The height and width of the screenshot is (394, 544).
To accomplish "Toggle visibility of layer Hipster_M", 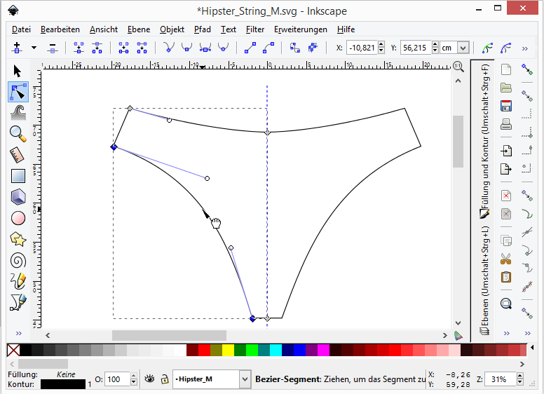I will tap(149, 379).
